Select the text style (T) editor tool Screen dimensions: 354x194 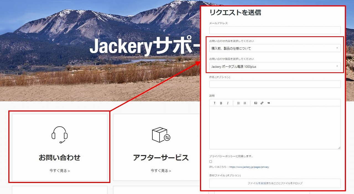click(x=214, y=103)
